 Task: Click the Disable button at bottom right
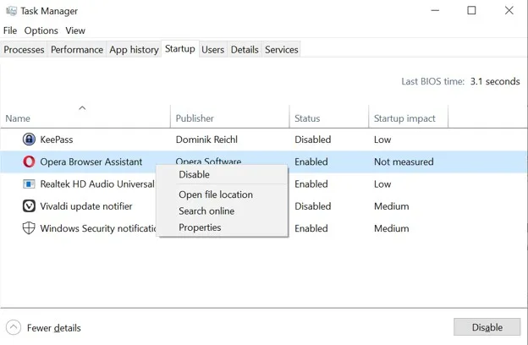pyautogui.click(x=487, y=327)
